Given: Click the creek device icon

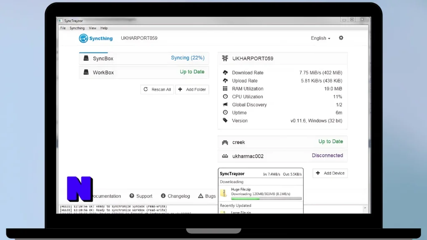Looking at the screenshot, I should (x=225, y=142).
